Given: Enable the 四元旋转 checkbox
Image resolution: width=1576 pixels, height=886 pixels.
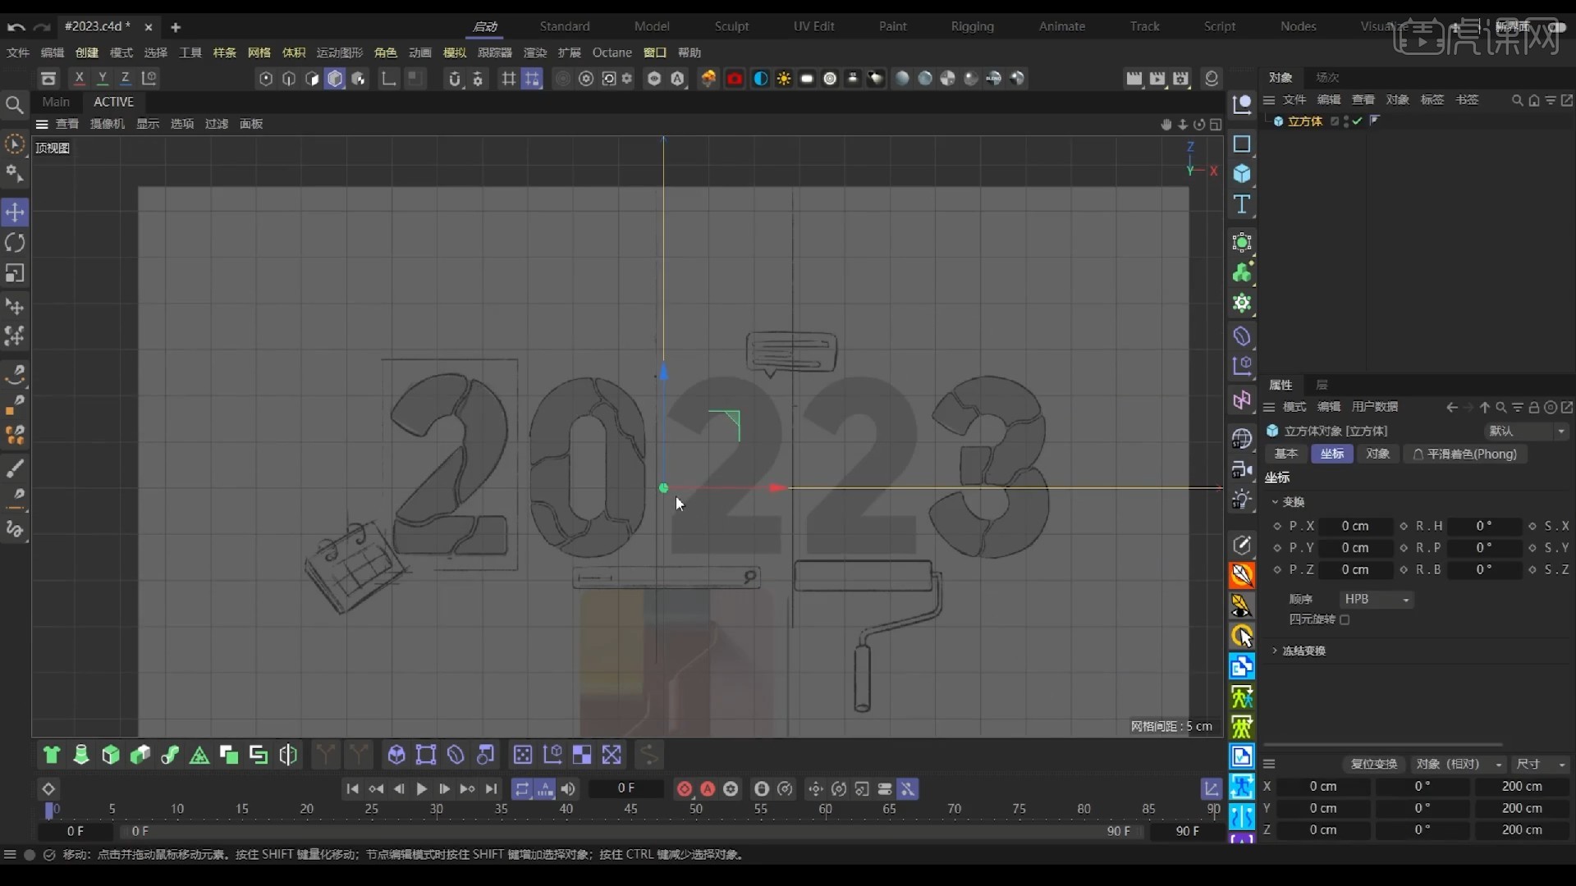Looking at the screenshot, I should point(1346,620).
